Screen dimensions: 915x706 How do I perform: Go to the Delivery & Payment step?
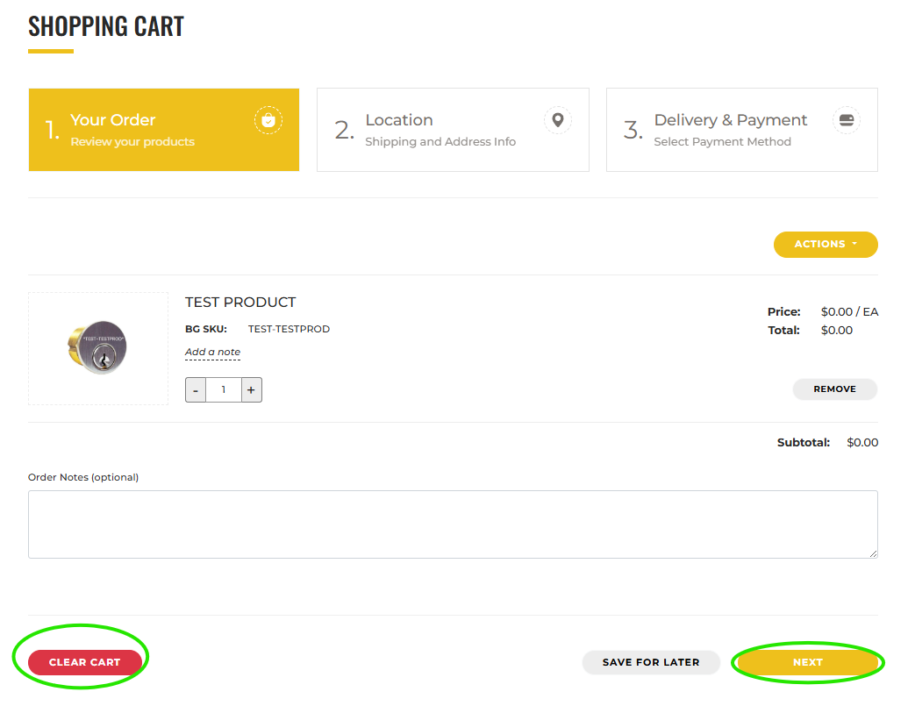click(x=741, y=130)
